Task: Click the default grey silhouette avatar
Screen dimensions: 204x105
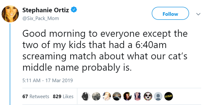Action: [x=158, y=96]
